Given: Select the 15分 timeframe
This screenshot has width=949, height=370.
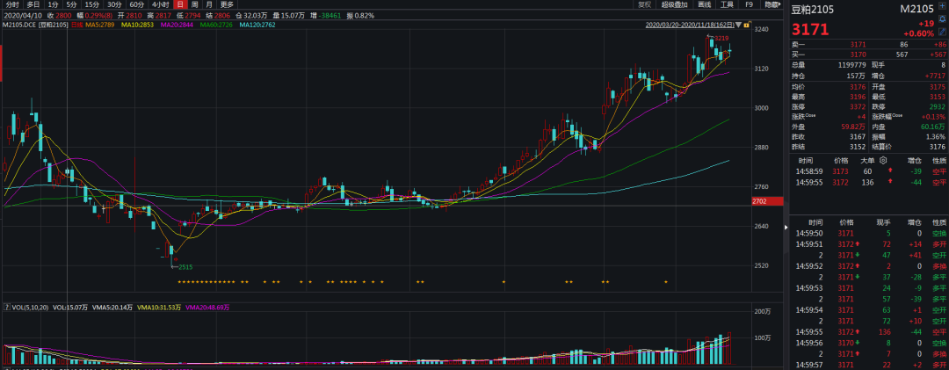Looking at the screenshot, I should point(92,4).
